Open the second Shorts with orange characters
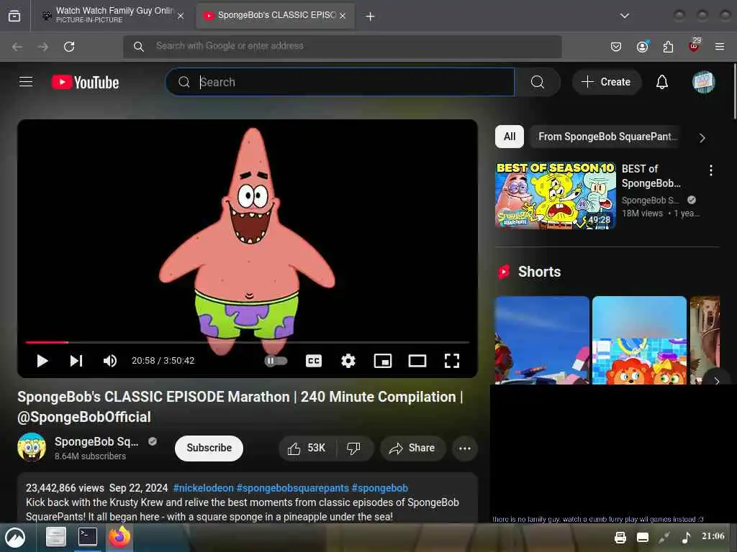Viewport: 737px width, 552px height. (x=639, y=340)
